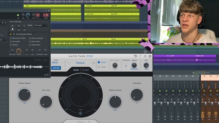Click the send circle icon below mixer track 16
This screenshot has height=123, width=219.
click(x=171, y=117)
